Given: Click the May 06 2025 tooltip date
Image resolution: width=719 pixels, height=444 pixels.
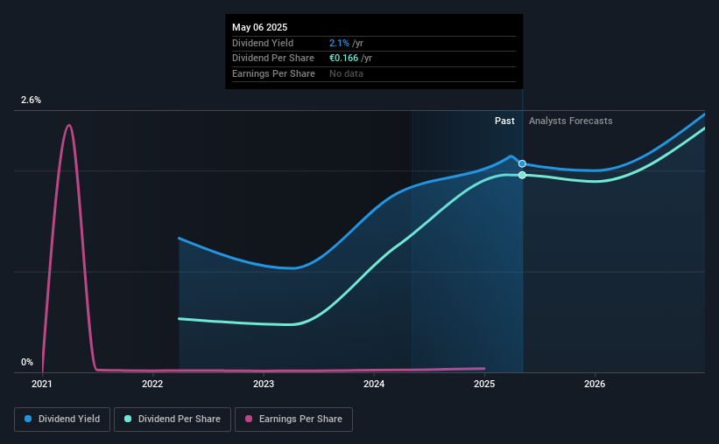Looking at the screenshot, I should pos(259,27).
